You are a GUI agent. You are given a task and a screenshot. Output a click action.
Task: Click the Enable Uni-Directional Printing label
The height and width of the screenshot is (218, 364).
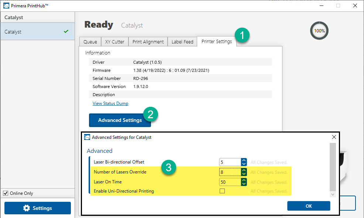click(124, 191)
